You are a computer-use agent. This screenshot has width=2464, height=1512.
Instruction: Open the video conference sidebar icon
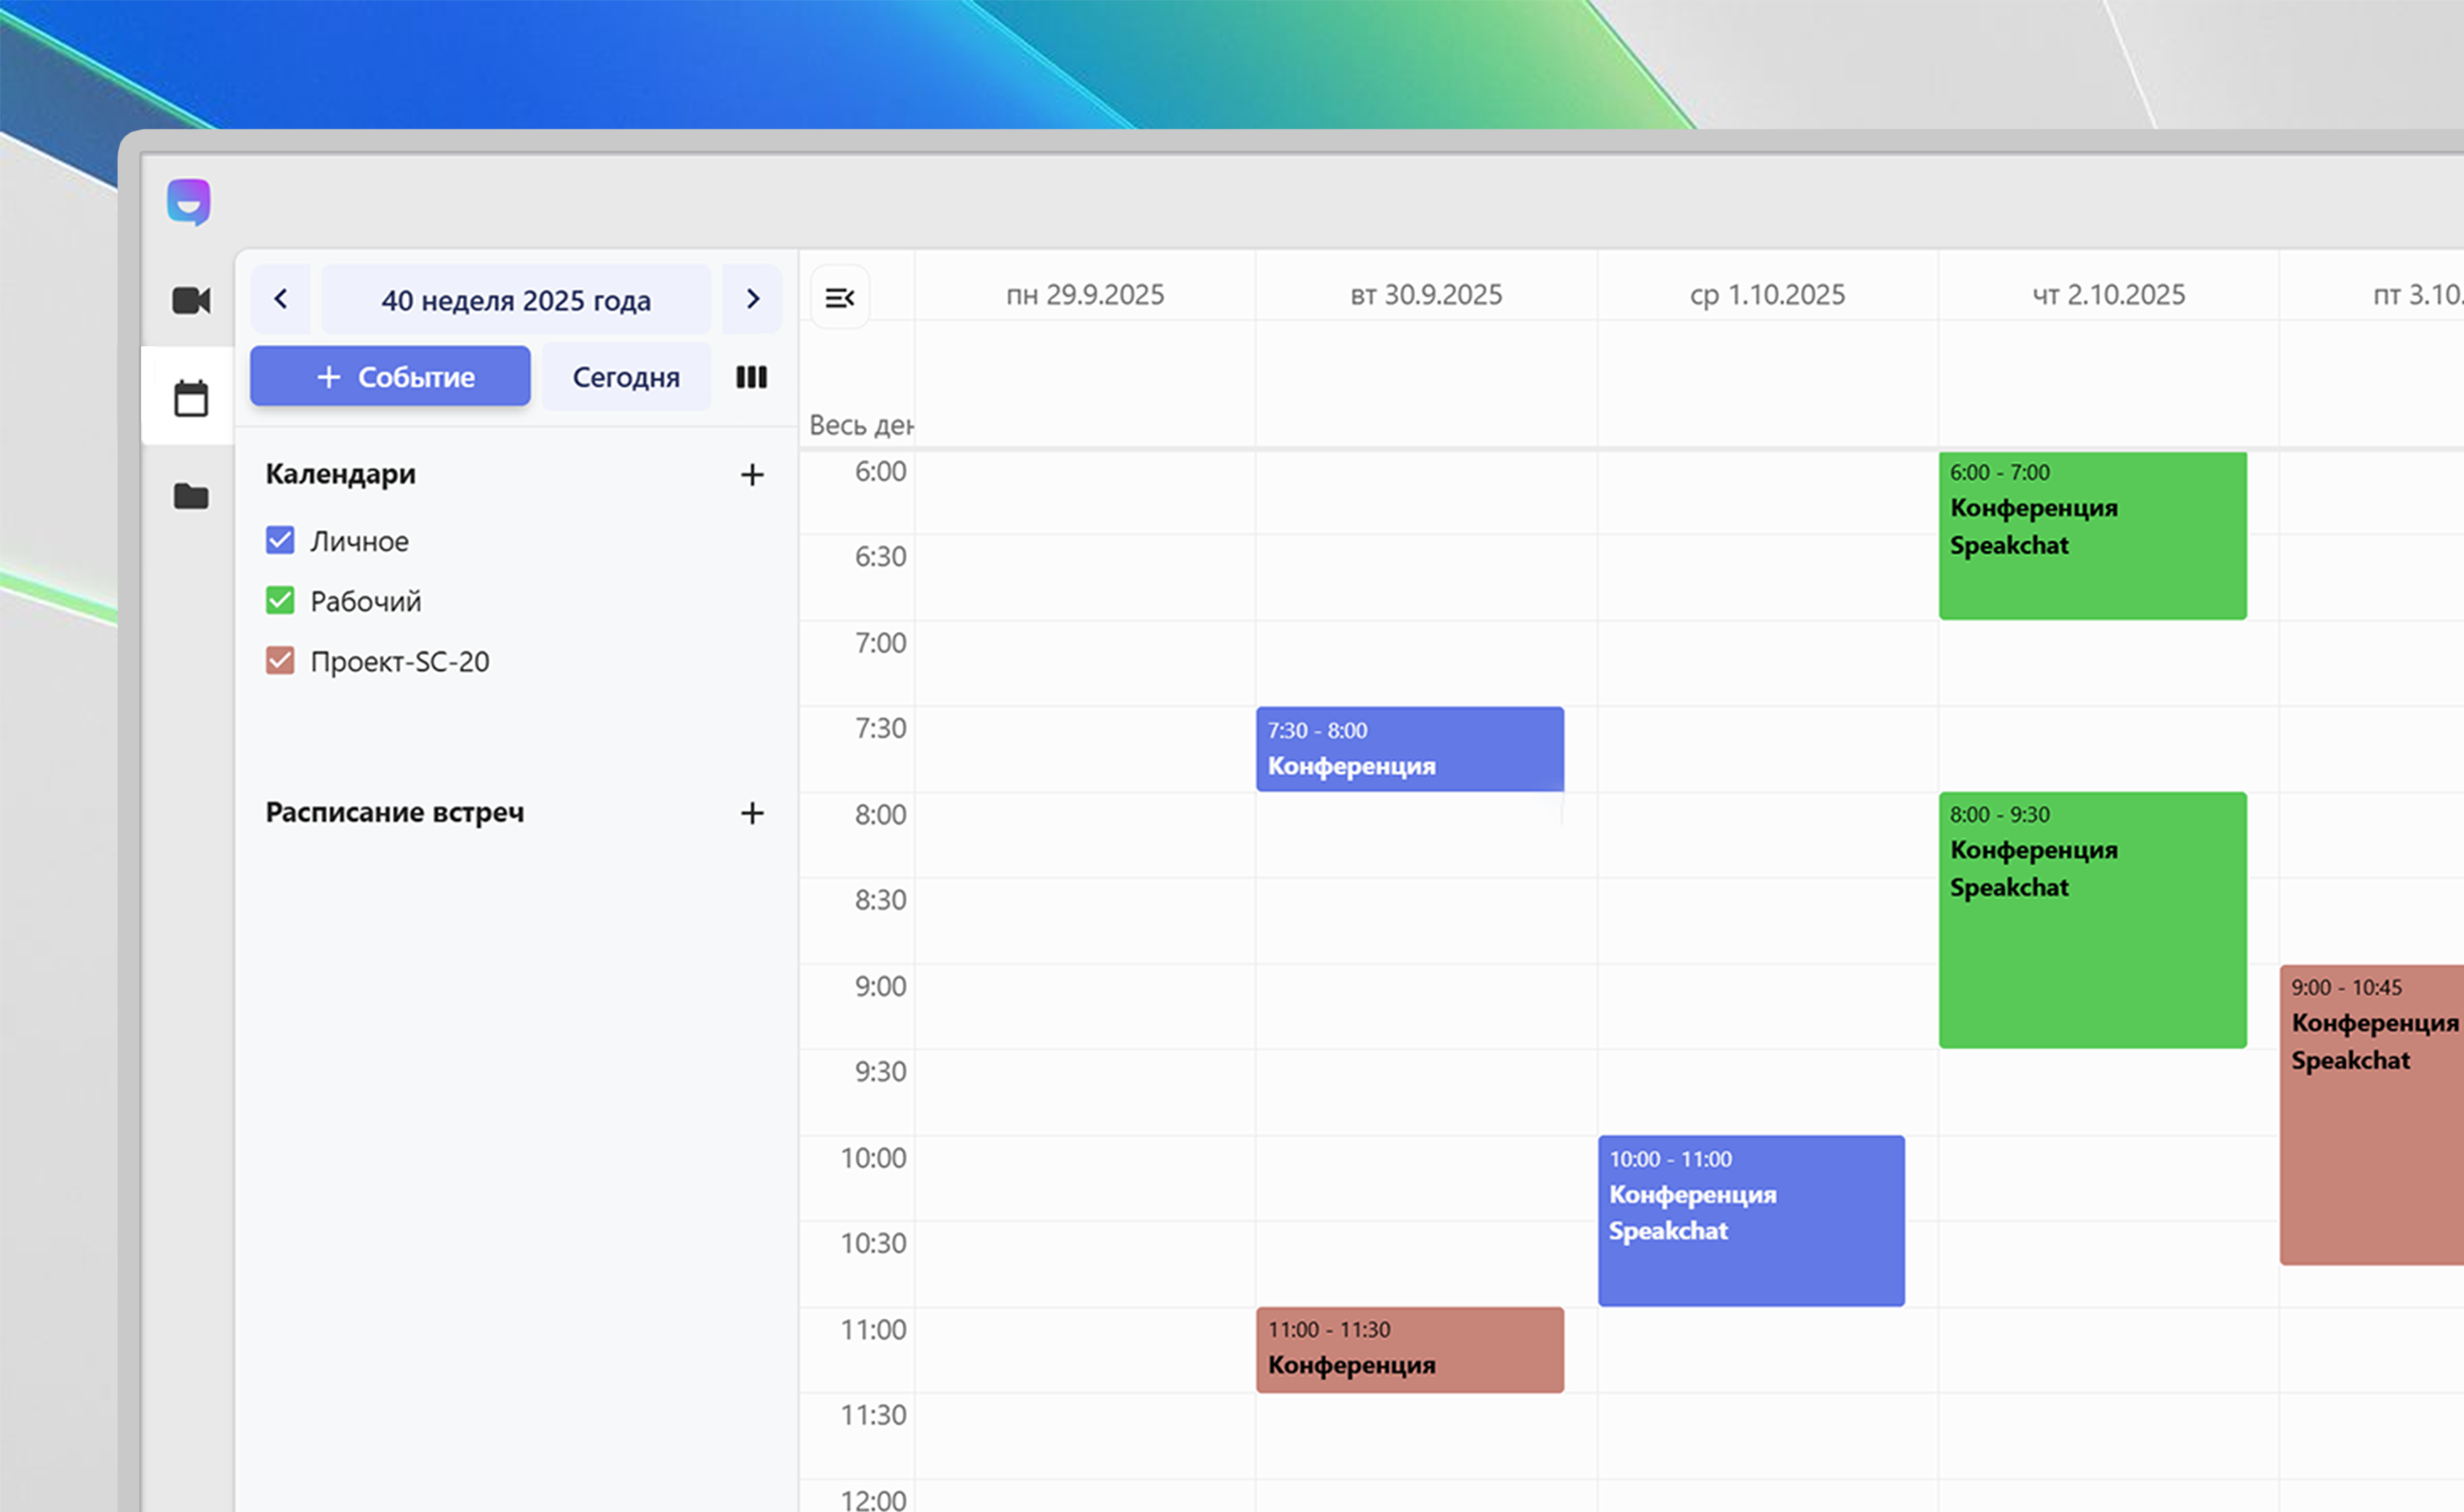click(x=190, y=300)
